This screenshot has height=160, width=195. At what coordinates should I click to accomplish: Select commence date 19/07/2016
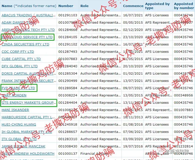[133, 146]
